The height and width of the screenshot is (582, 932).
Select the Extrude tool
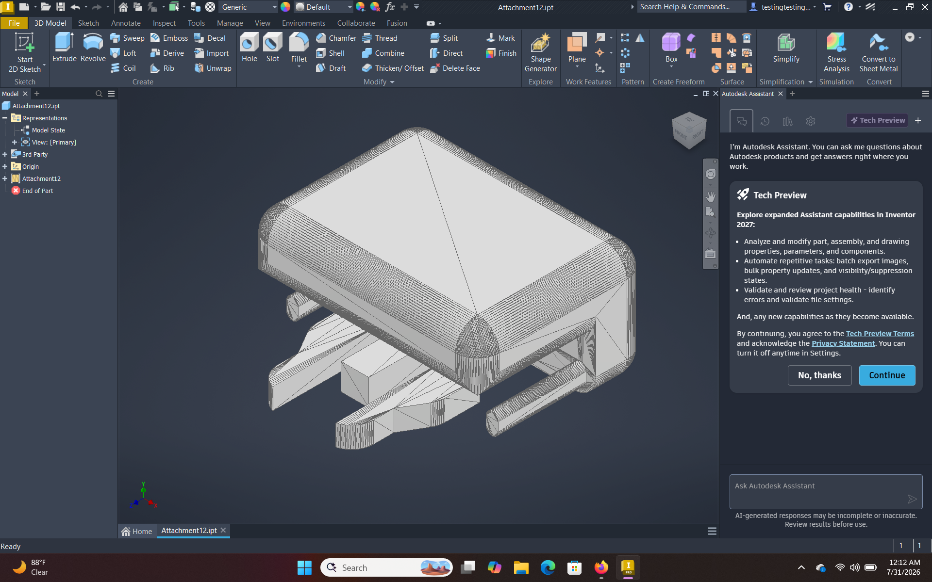click(65, 48)
